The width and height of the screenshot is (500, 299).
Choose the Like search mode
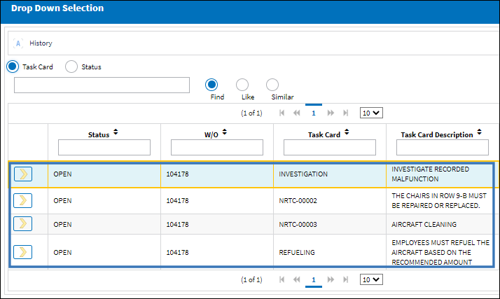242,85
